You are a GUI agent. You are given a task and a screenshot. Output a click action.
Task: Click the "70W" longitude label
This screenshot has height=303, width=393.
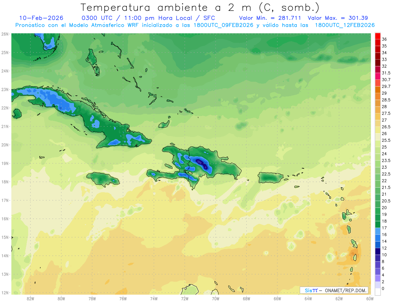coord(215,299)
